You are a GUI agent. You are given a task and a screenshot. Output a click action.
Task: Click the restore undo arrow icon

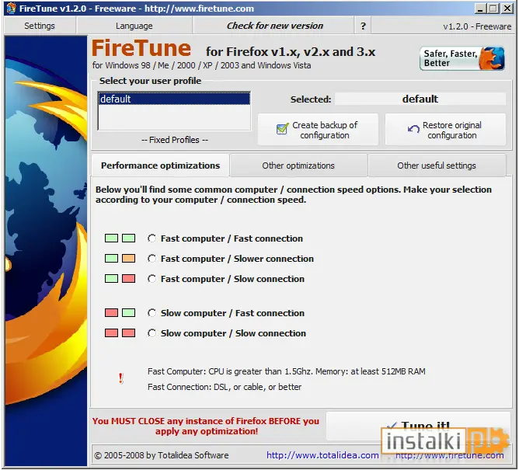[x=413, y=128]
